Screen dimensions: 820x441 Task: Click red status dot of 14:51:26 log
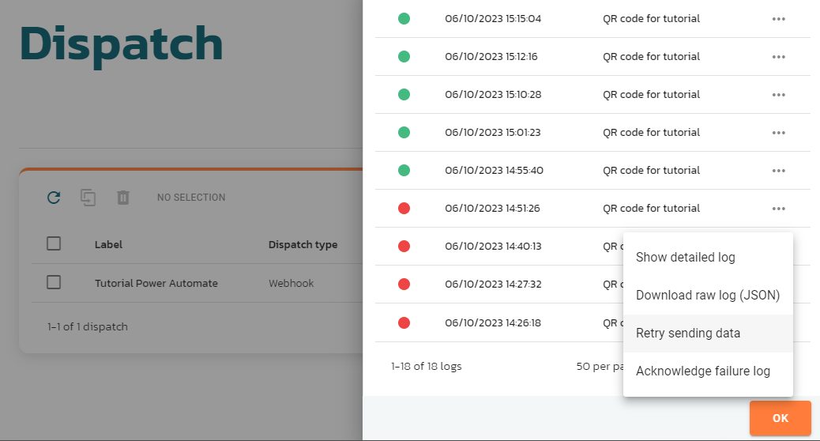tap(404, 208)
